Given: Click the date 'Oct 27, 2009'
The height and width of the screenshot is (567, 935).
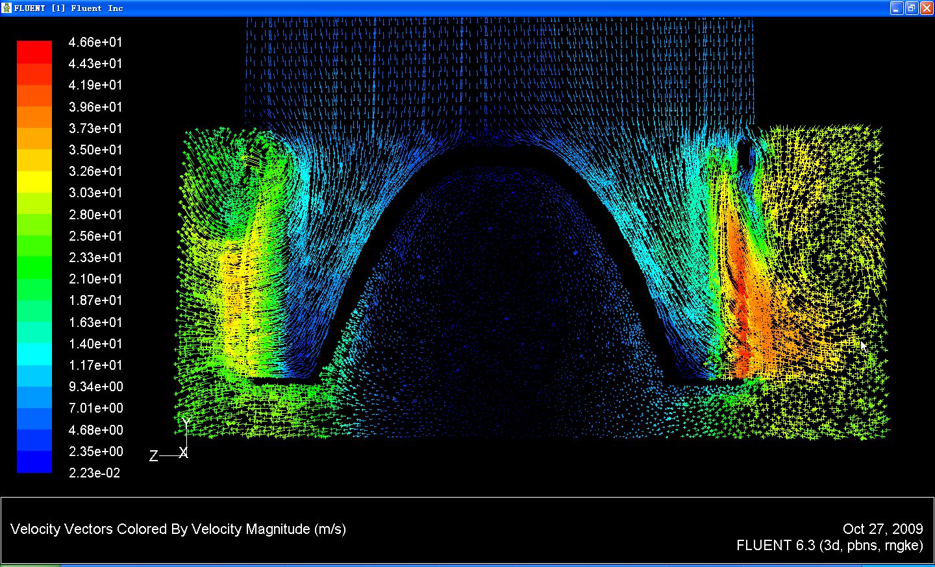Looking at the screenshot, I should [883, 529].
